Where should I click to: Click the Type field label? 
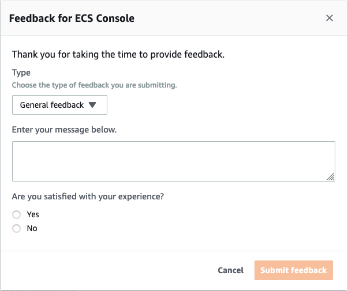tap(21, 73)
